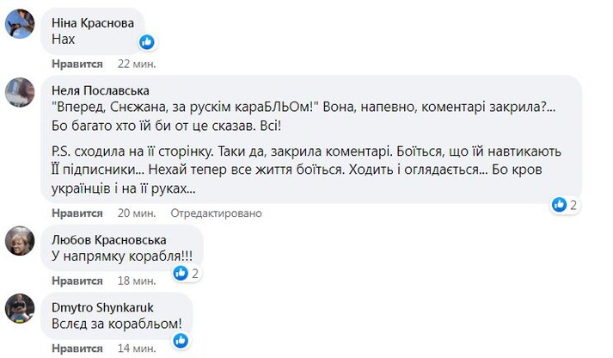Open the Ніна Краснова profile name link

94,22
